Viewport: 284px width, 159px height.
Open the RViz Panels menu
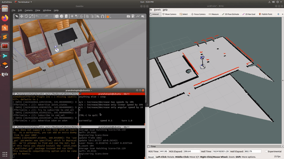[157, 10]
